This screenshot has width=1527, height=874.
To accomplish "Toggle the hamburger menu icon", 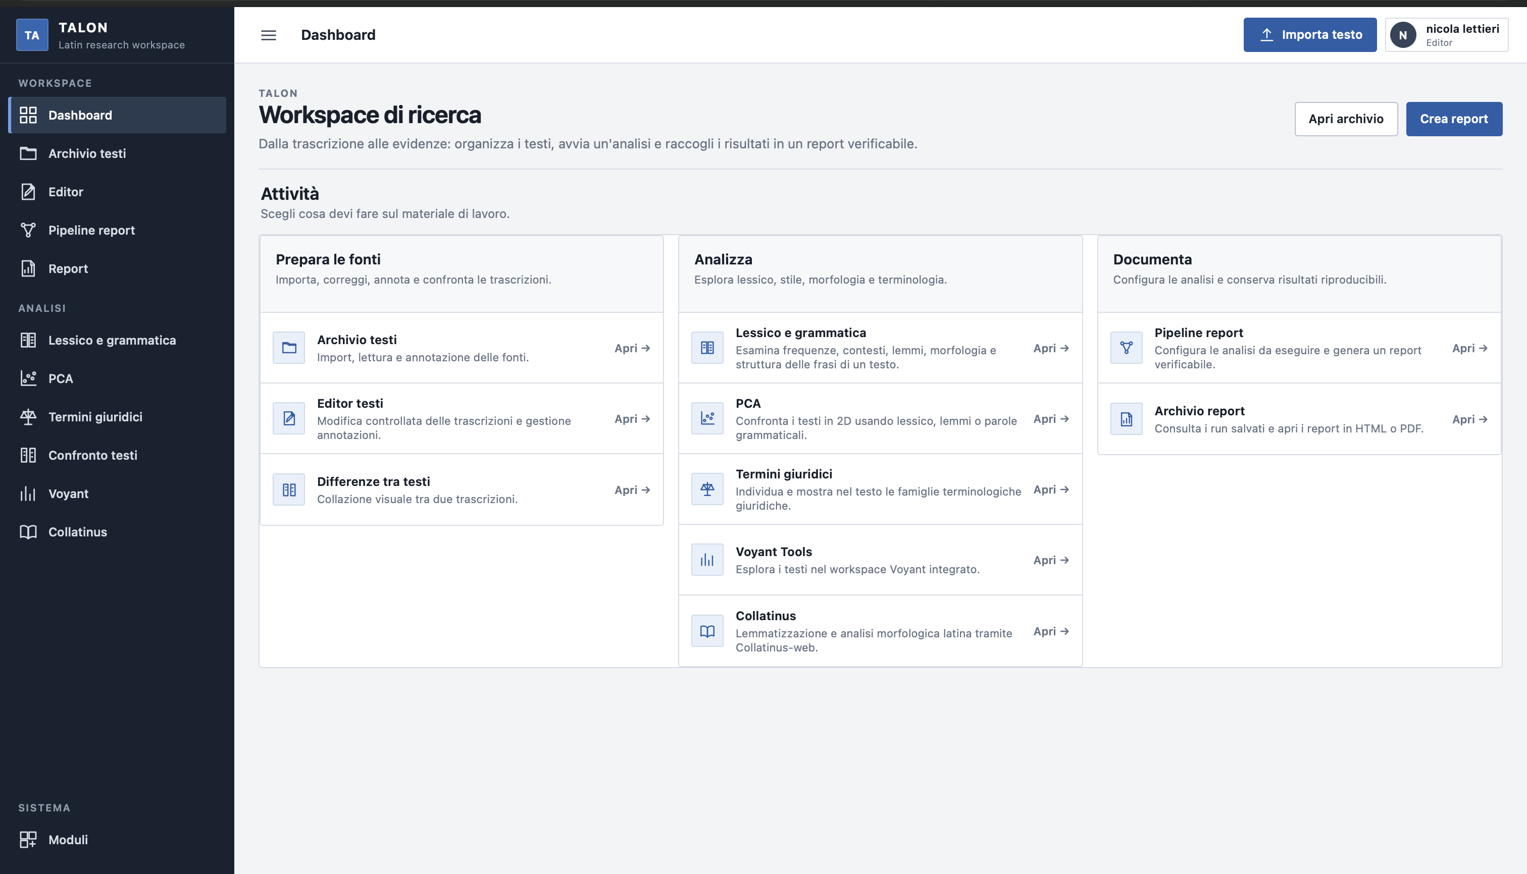I will click(269, 35).
